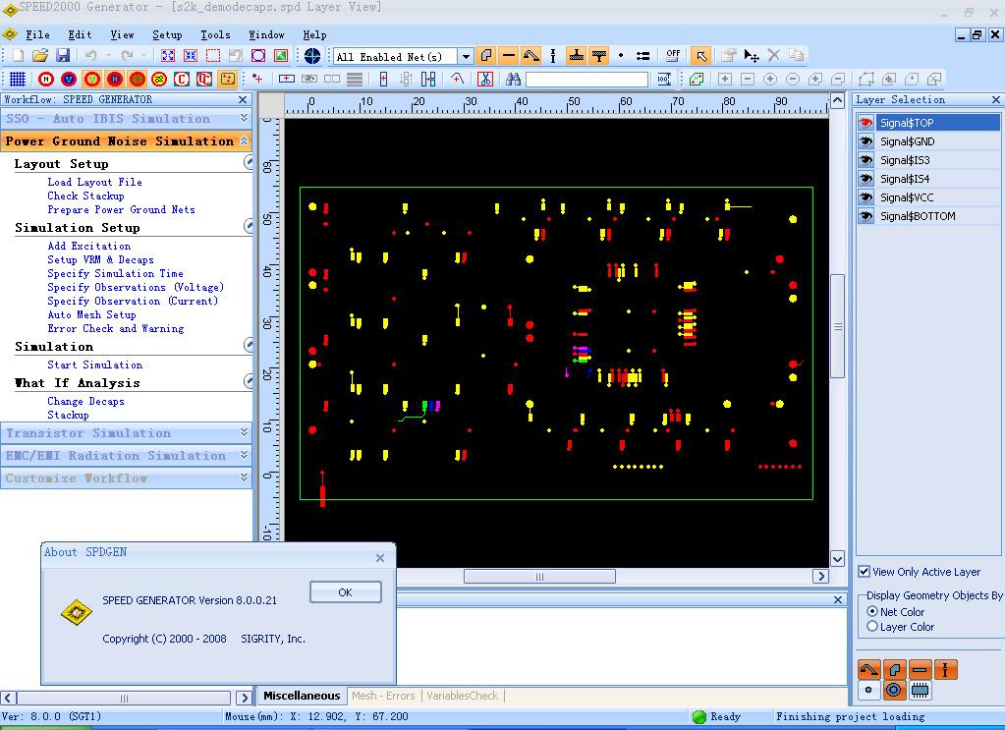The width and height of the screenshot is (1005, 730).
Task: Expand the SSO - Auto IBIS Simulation section
Action: pyautogui.click(x=245, y=118)
